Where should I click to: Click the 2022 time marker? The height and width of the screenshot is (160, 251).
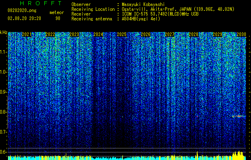50,34
